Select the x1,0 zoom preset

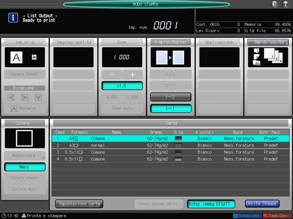pos(122,86)
